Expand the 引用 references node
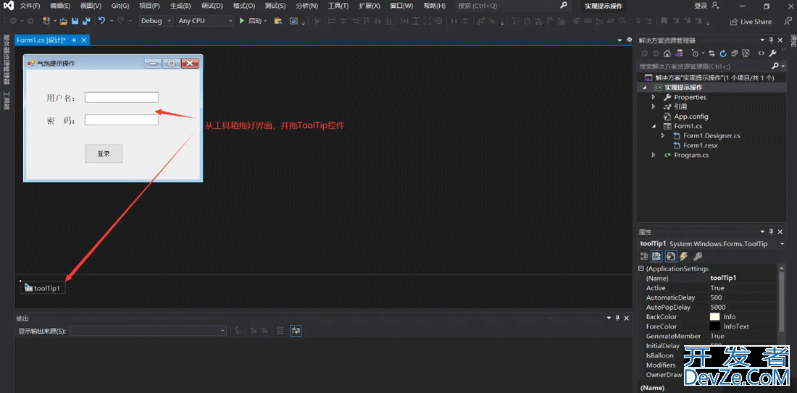 point(654,106)
